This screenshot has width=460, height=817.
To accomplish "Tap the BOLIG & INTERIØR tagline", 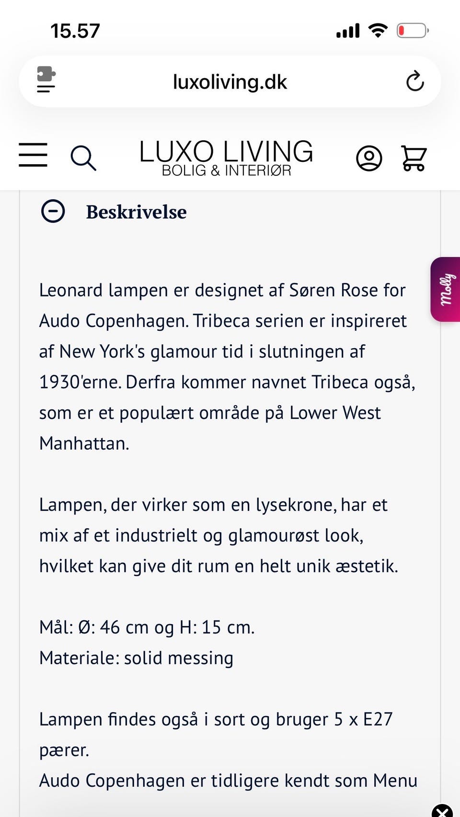I will pos(226,170).
